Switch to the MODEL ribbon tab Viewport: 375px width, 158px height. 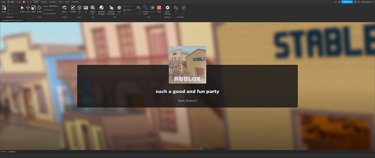coord(44,2)
